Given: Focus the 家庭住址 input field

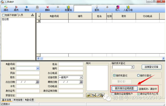Looking at the screenshot, I should click(x=50, y=96).
